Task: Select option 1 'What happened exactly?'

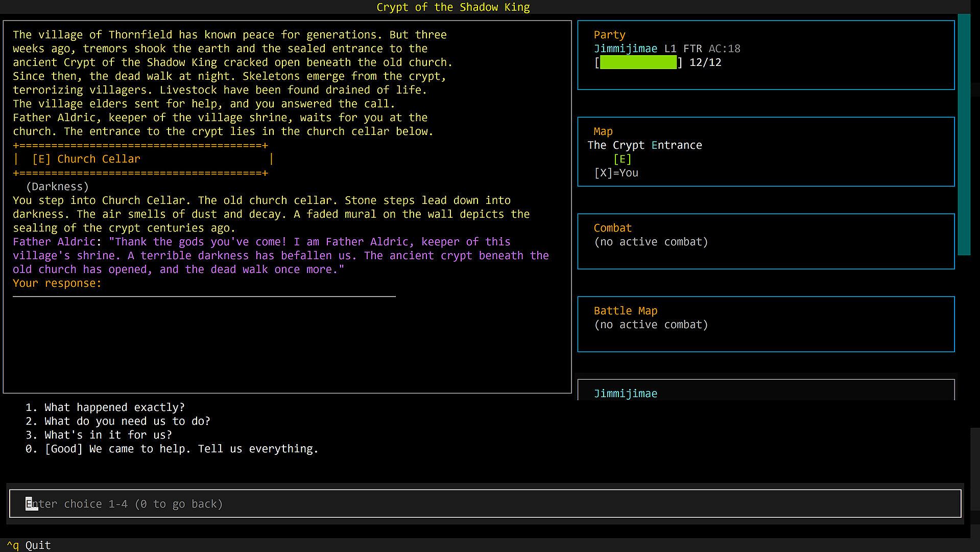Action: (114, 407)
